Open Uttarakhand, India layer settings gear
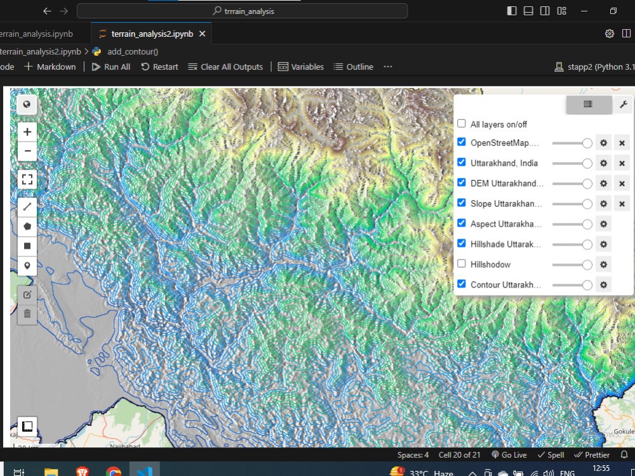The image size is (635, 476). (603, 163)
